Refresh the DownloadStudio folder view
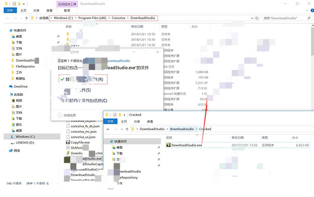This screenshot has height=197, width=314. point(257,18)
